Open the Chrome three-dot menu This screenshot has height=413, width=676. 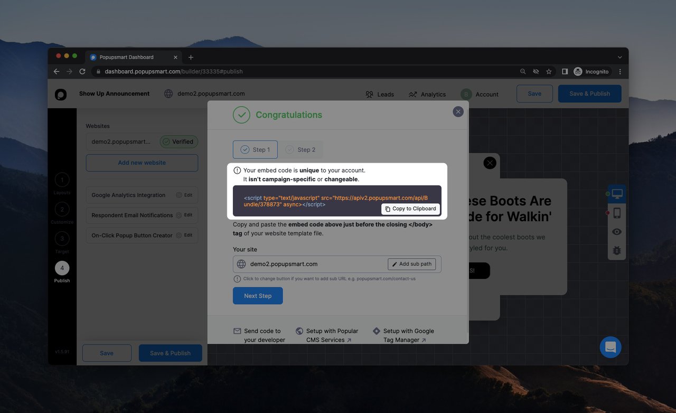[620, 71]
